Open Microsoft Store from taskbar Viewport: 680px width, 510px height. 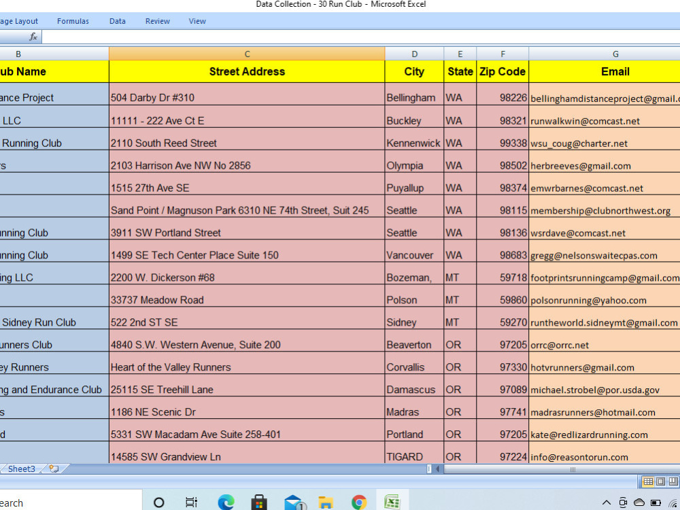coord(259,503)
